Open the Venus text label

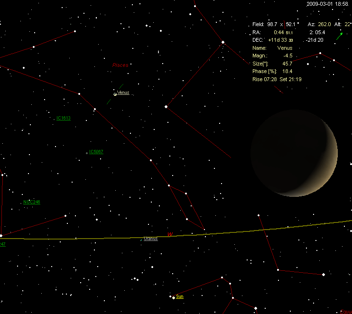(x=123, y=92)
